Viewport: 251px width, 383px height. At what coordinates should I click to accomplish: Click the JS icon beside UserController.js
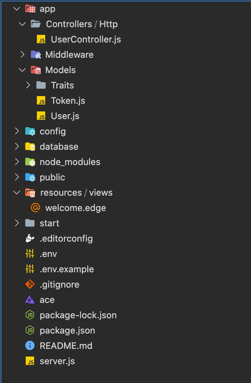[x=41, y=39]
